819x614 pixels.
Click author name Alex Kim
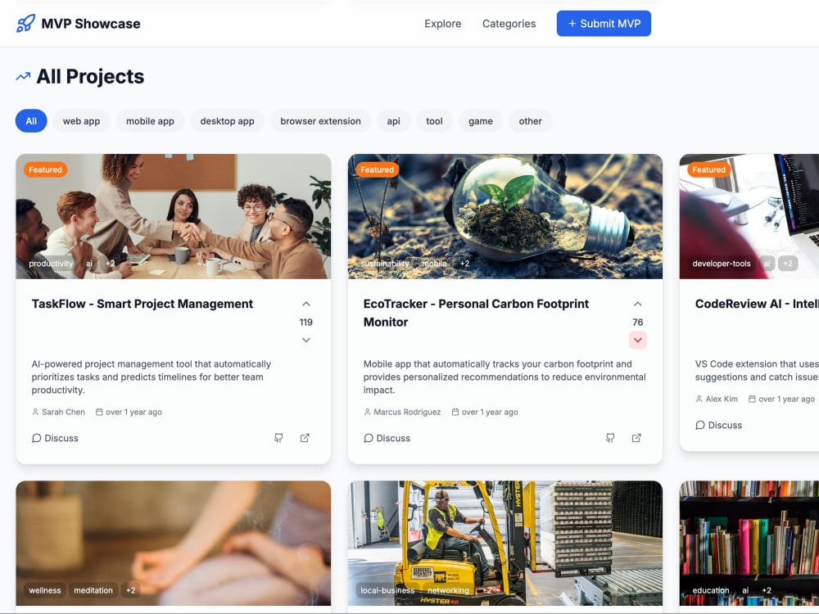[x=722, y=399]
